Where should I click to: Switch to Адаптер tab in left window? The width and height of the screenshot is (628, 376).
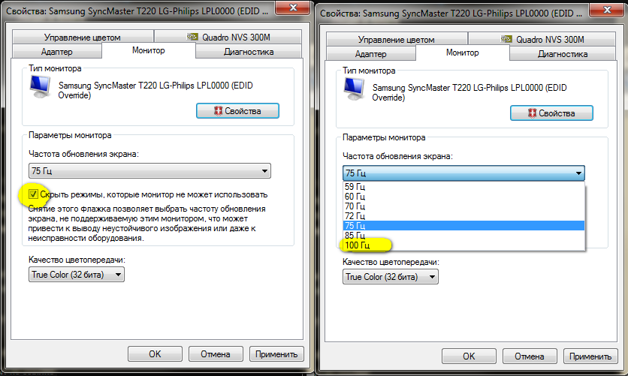pos(57,51)
